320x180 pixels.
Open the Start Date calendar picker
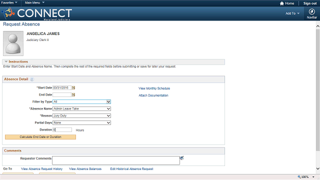tap(73, 88)
